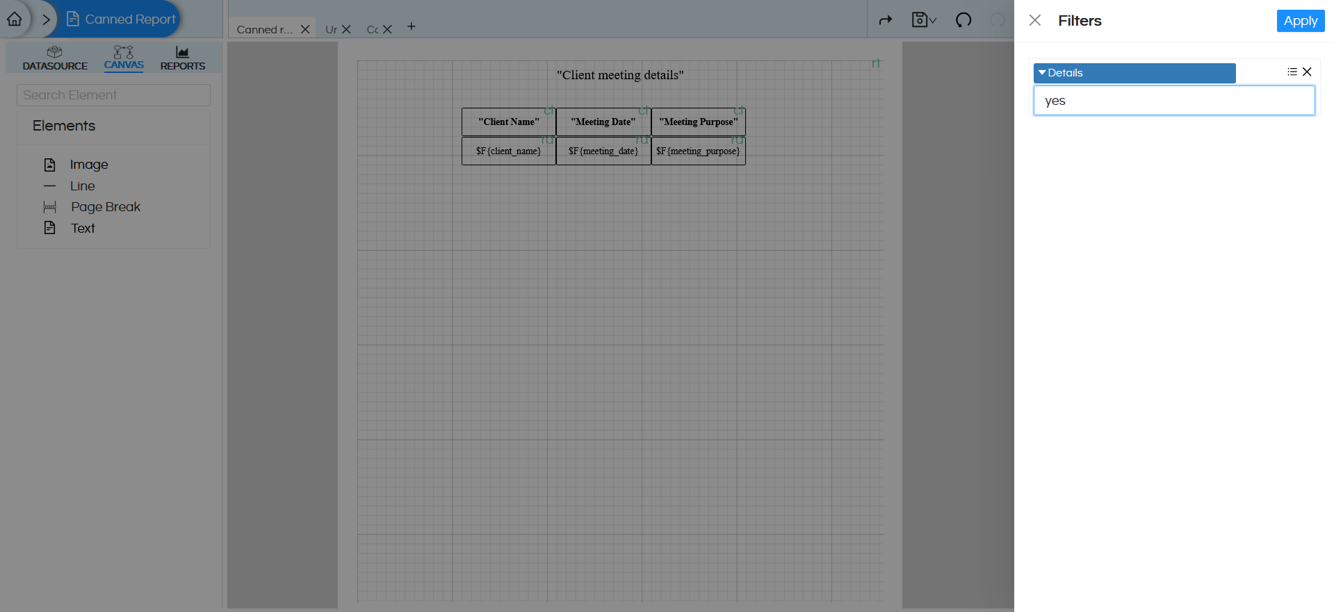The width and height of the screenshot is (1334, 612).
Task: Select the $F{meeting_purpose} field cell
Action: point(699,151)
